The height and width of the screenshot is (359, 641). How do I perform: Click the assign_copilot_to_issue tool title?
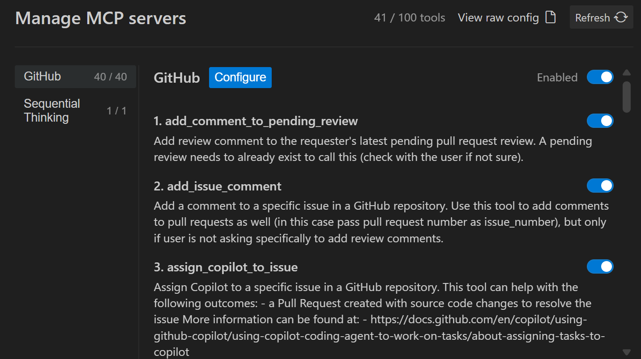tap(232, 267)
